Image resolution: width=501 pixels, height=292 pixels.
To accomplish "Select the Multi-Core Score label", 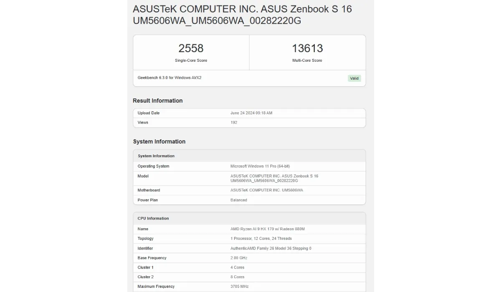I will click(307, 60).
